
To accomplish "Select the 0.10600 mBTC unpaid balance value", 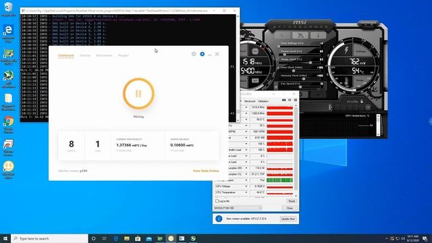I will click(x=182, y=145).
